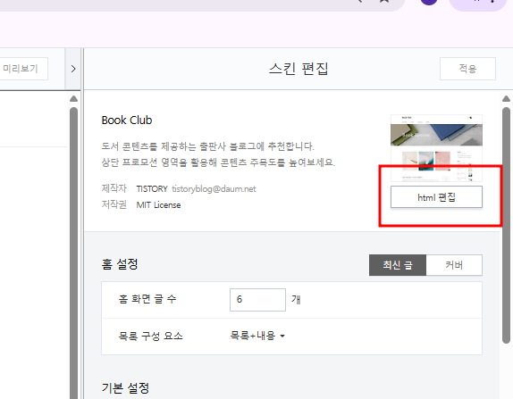The image size is (513, 399).
Task: Open the 미리보기 preview button
Action: 21,69
